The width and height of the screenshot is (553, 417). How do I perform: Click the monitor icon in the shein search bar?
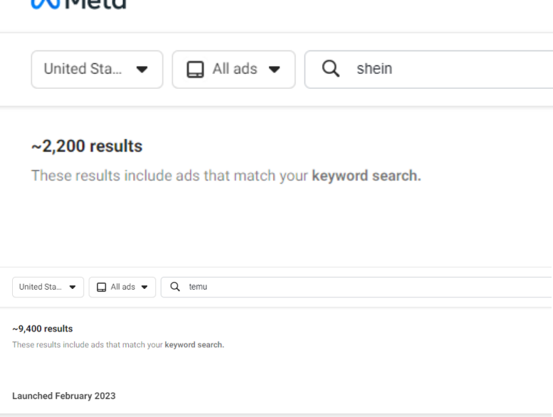coord(196,69)
